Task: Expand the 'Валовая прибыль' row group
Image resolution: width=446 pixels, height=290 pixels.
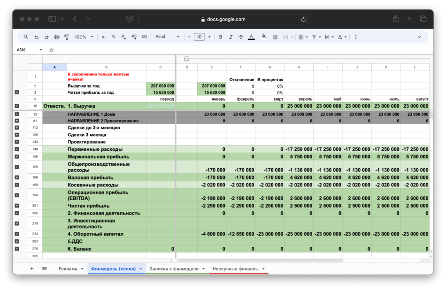Action: (17, 178)
